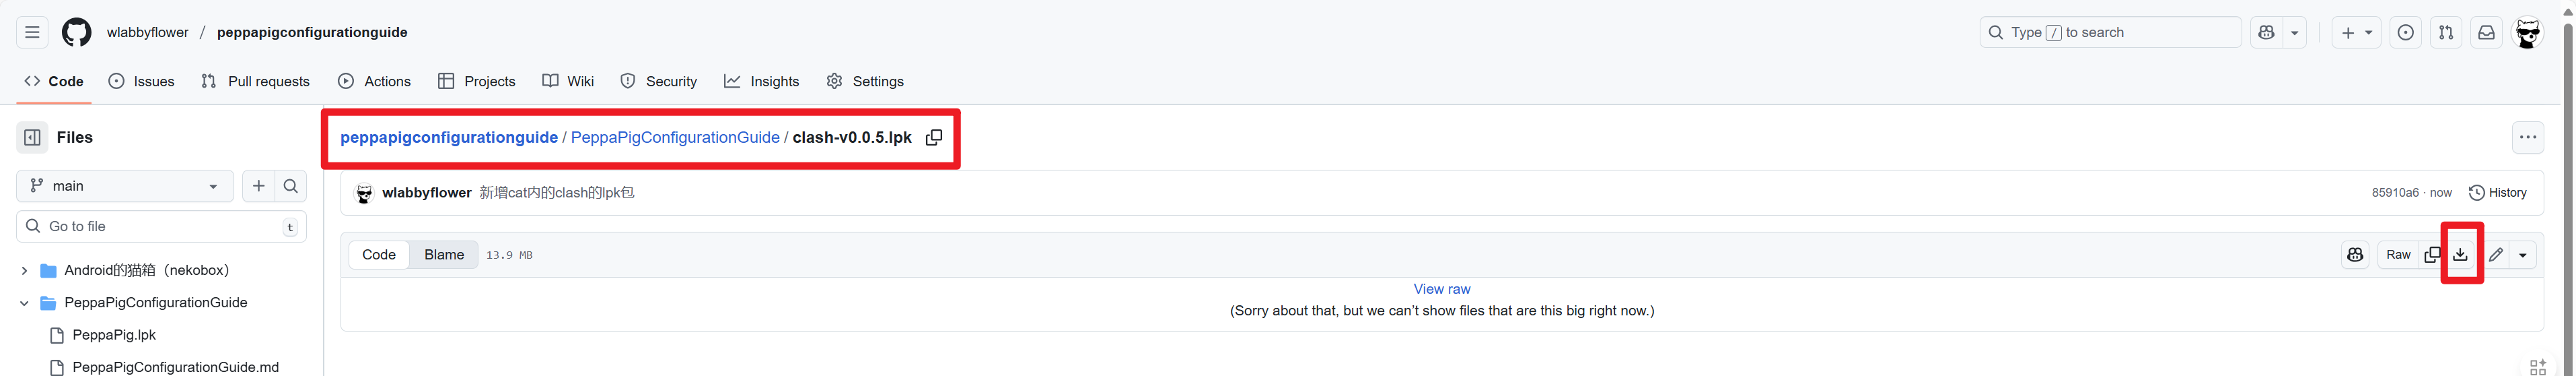Open the commit History
Screen dimensions: 2576x376
[x=2497, y=193]
